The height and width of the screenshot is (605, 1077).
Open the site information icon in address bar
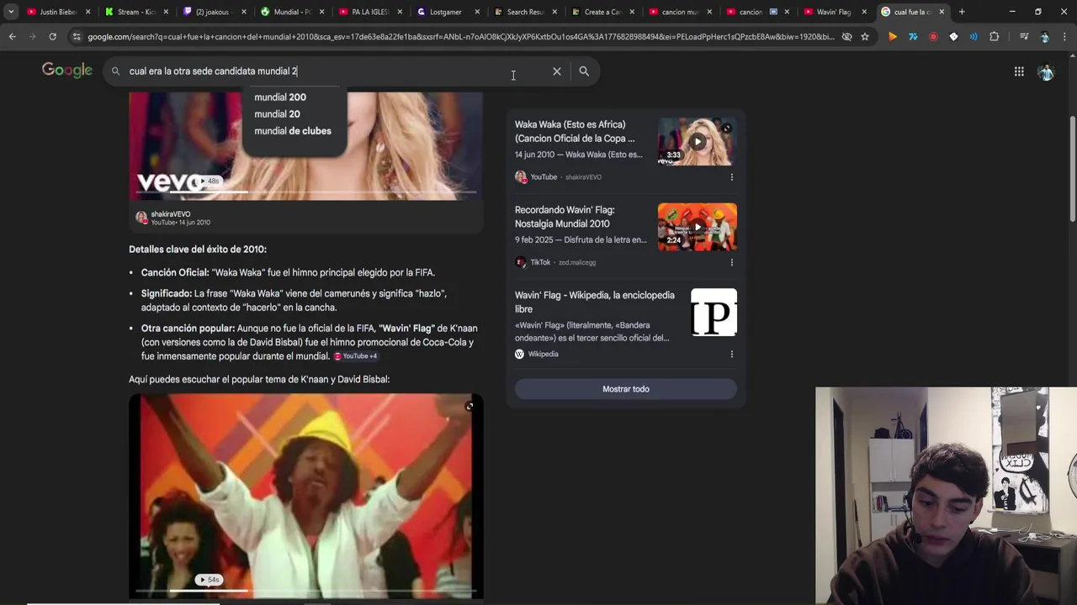(x=77, y=37)
